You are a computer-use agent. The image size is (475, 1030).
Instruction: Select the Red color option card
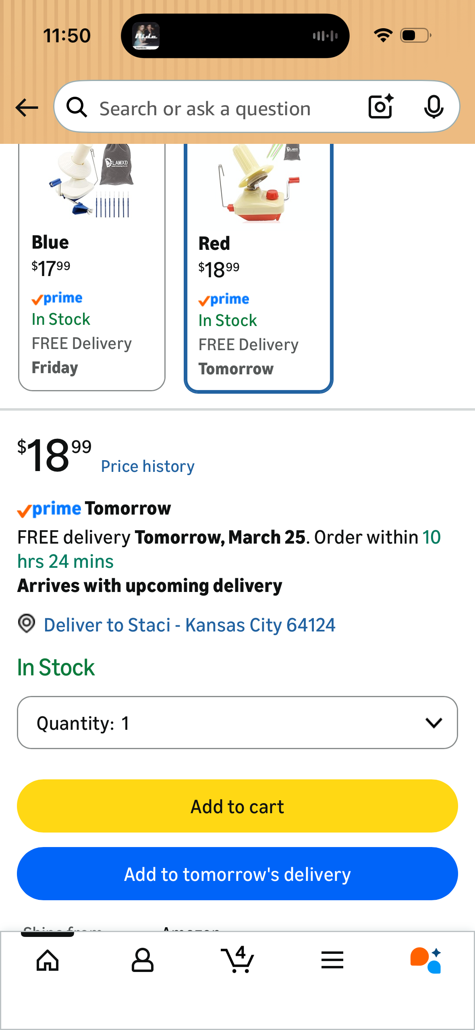[x=259, y=268]
